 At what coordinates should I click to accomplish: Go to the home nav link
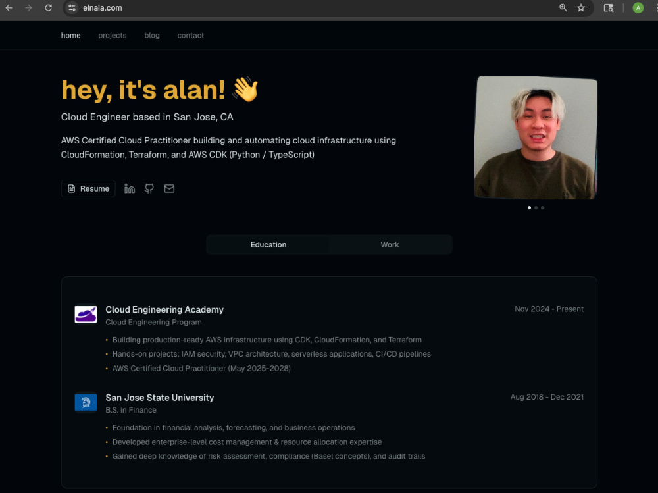70,36
